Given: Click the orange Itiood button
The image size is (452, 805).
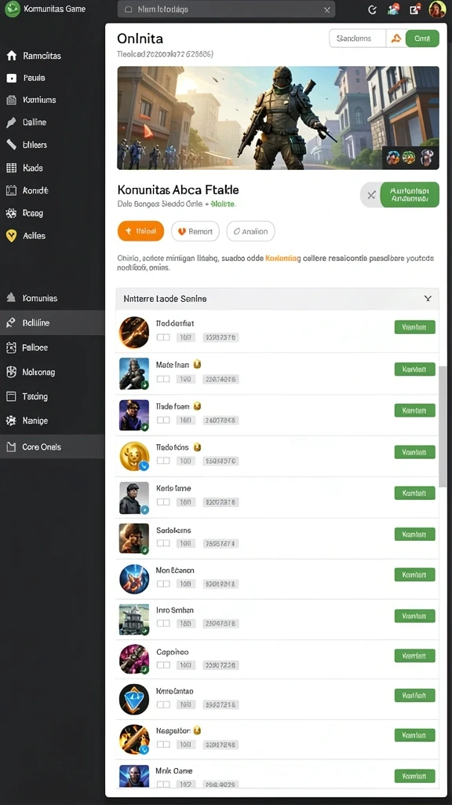Looking at the screenshot, I should point(141,232).
